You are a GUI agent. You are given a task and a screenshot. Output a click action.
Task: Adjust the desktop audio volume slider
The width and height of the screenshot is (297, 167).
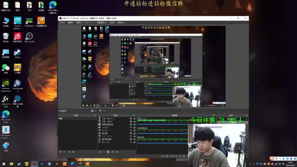click(162, 143)
